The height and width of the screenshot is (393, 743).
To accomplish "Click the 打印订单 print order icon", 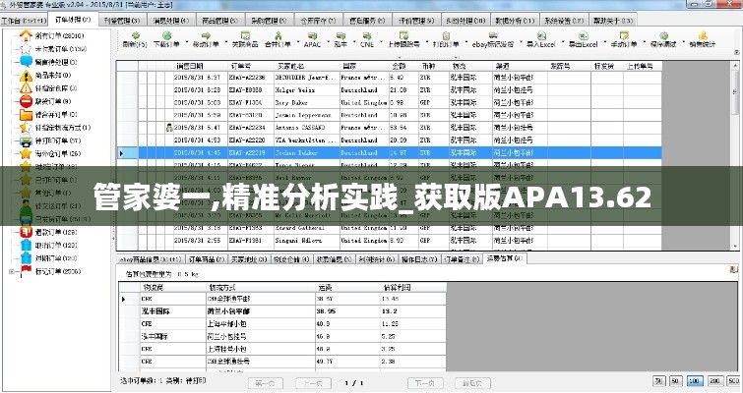I will [446, 36].
